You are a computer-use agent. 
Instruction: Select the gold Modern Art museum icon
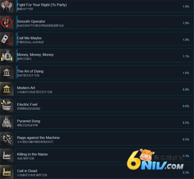coord(7,89)
